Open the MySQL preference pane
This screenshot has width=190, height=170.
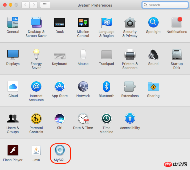[60, 151]
